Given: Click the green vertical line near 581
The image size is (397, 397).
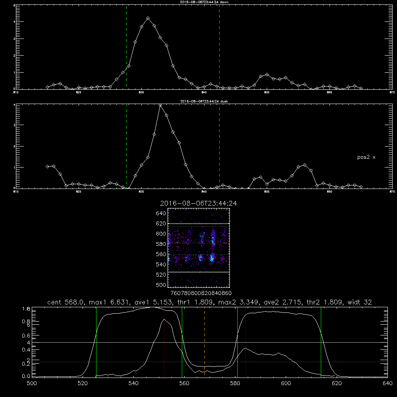Looking at the screenshot, I should [237, 342].
